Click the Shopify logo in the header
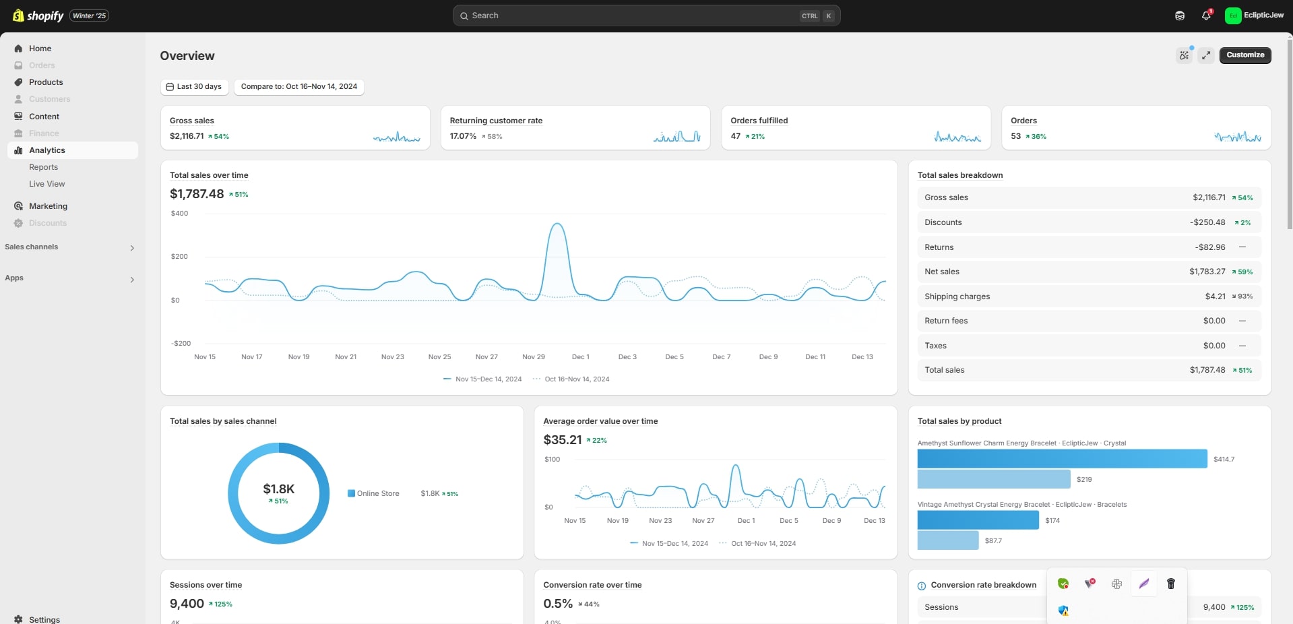The height and width of the screenshot is (624, 1293). coord(38,15)
